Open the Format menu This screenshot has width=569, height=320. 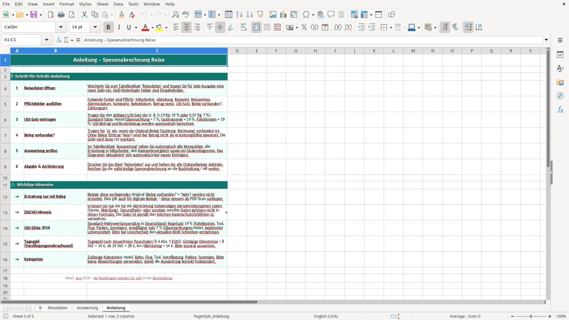point(66,4)
